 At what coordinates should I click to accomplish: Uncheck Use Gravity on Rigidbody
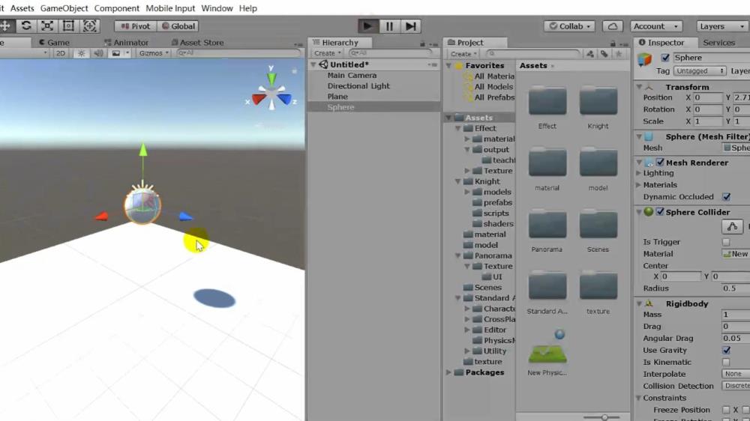726,350
